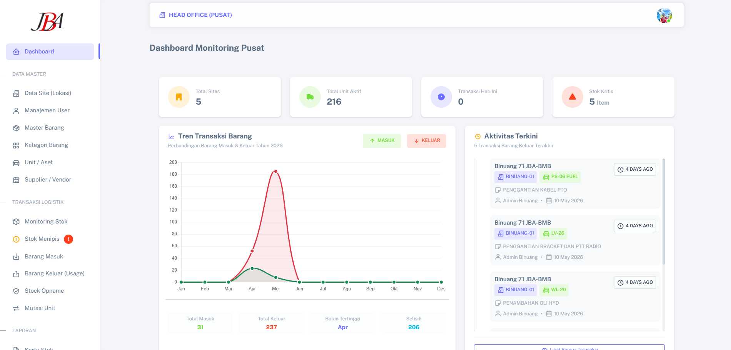Click the Barang Masuk download icon
Viewport: 731px width, 350px height.
pos(16,257)
